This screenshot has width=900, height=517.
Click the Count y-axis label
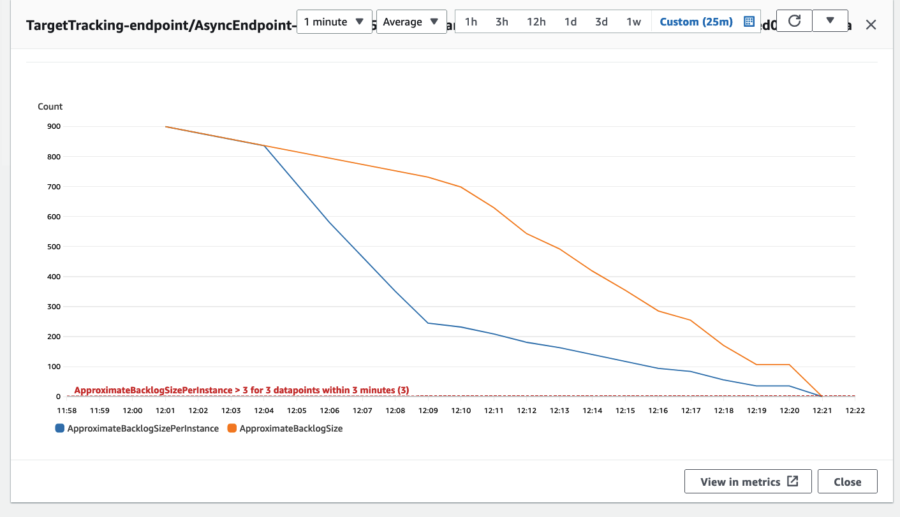(50, 106)
